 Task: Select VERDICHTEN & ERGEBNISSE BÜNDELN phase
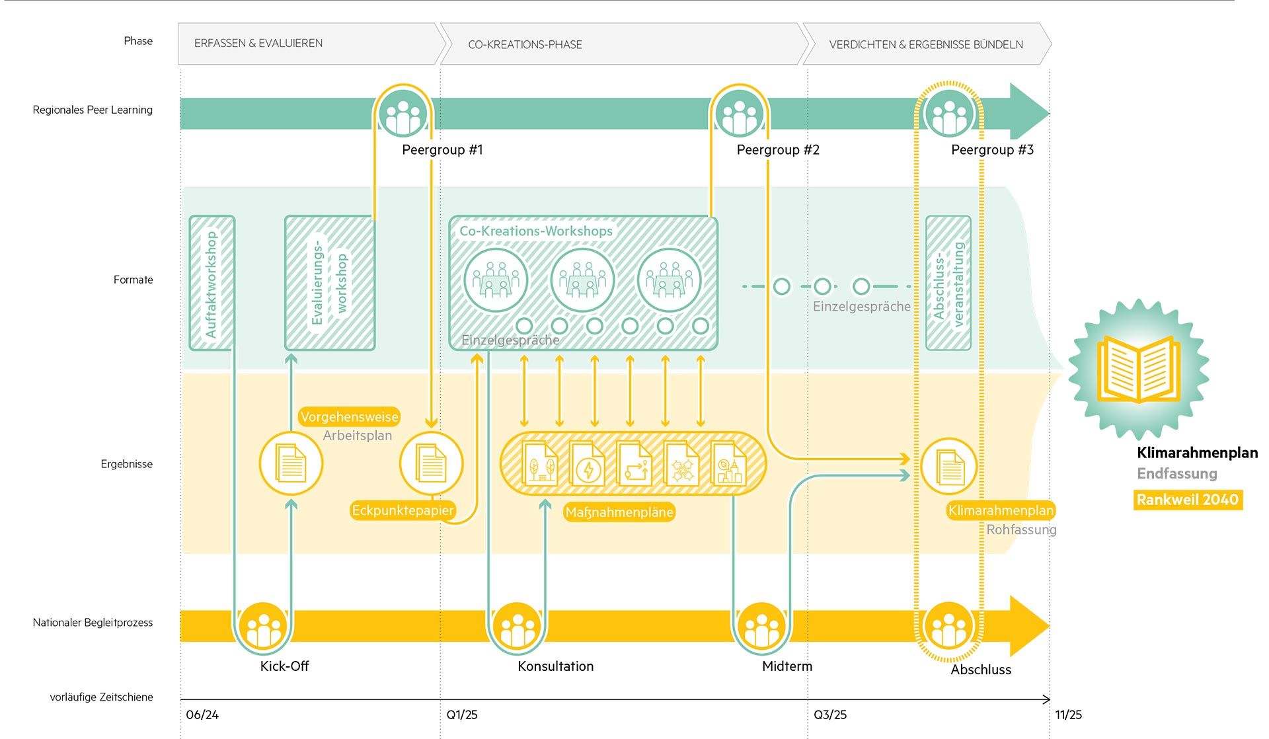[x=925, y=44]
